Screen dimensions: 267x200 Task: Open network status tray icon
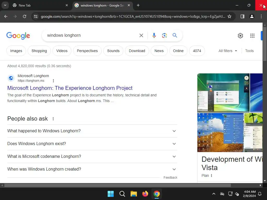230,194
